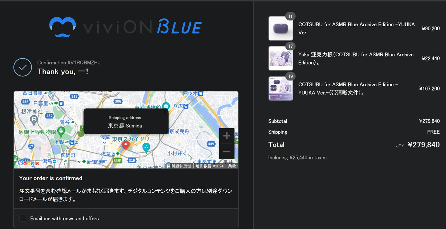Click the purple COTSUBU earbuds thumbnail
446x229 pixels.
tap(281, 29)
